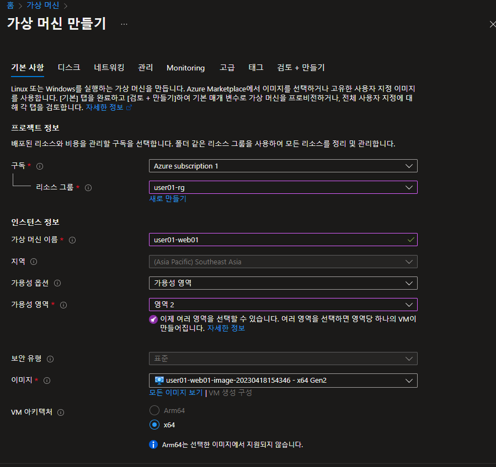Open the Azure subscription 1 dropdown

point(283,166)
